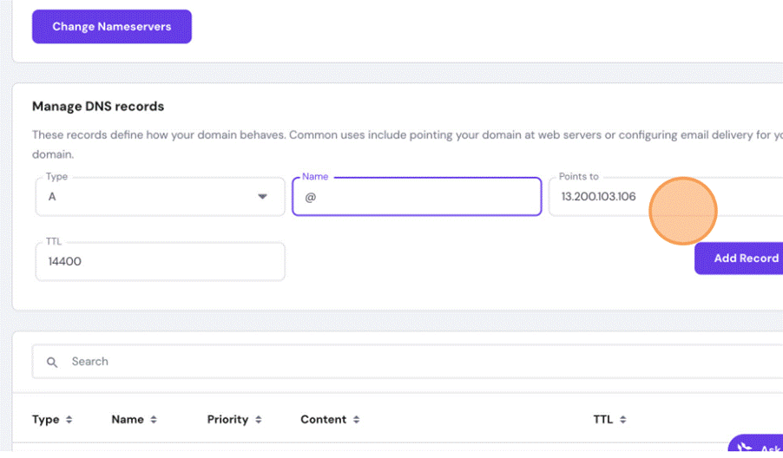The height and width of the screenshot is (458, 783).
Task: Sort records by Content header label
Action: point(323,420)
